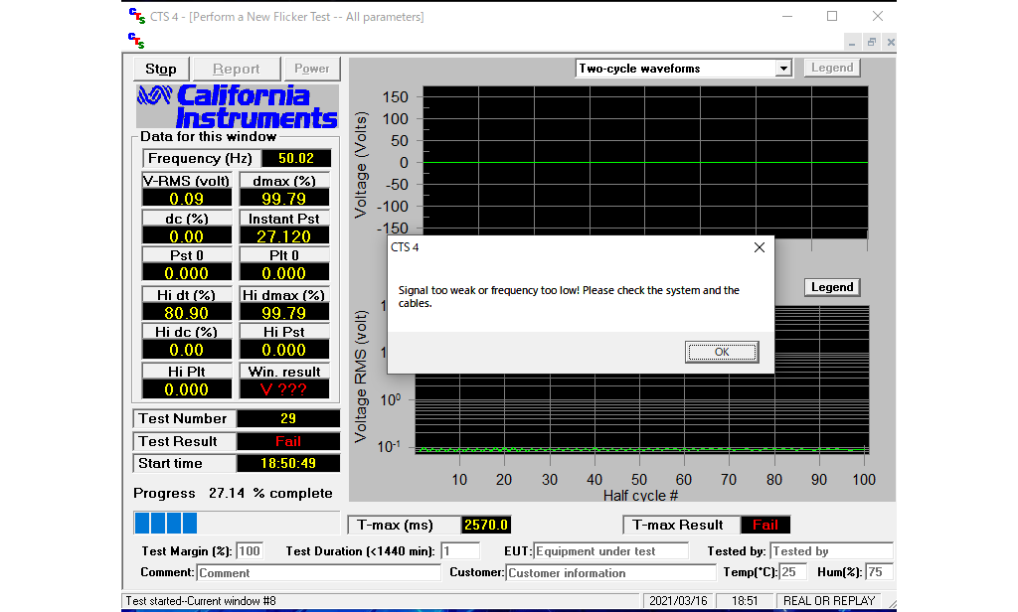Image resolution: width=1018 pixels, height=612 pixels.
Task: Click the Test Result Fail indicator
Action: point(288,441)
